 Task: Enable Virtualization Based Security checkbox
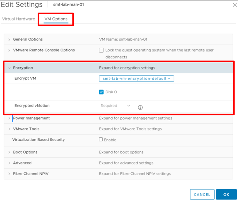click(x=101, y=140)
